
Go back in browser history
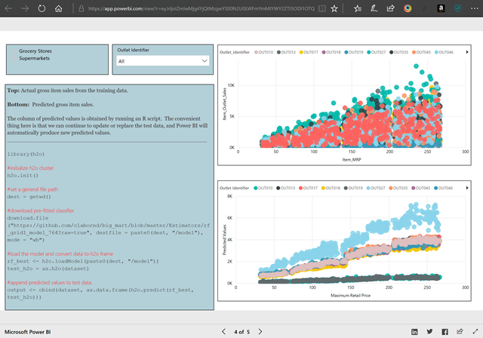8,8
